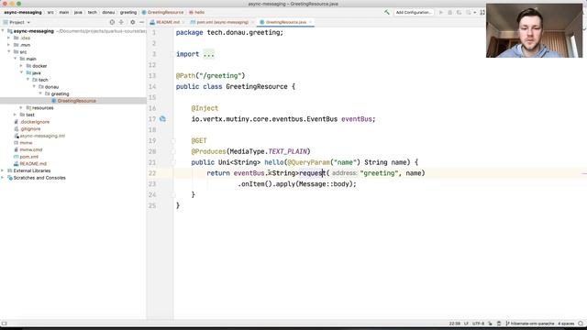
Task: Click async-messaging breadcrumb in navigation bar
Action: pos(23,12)
